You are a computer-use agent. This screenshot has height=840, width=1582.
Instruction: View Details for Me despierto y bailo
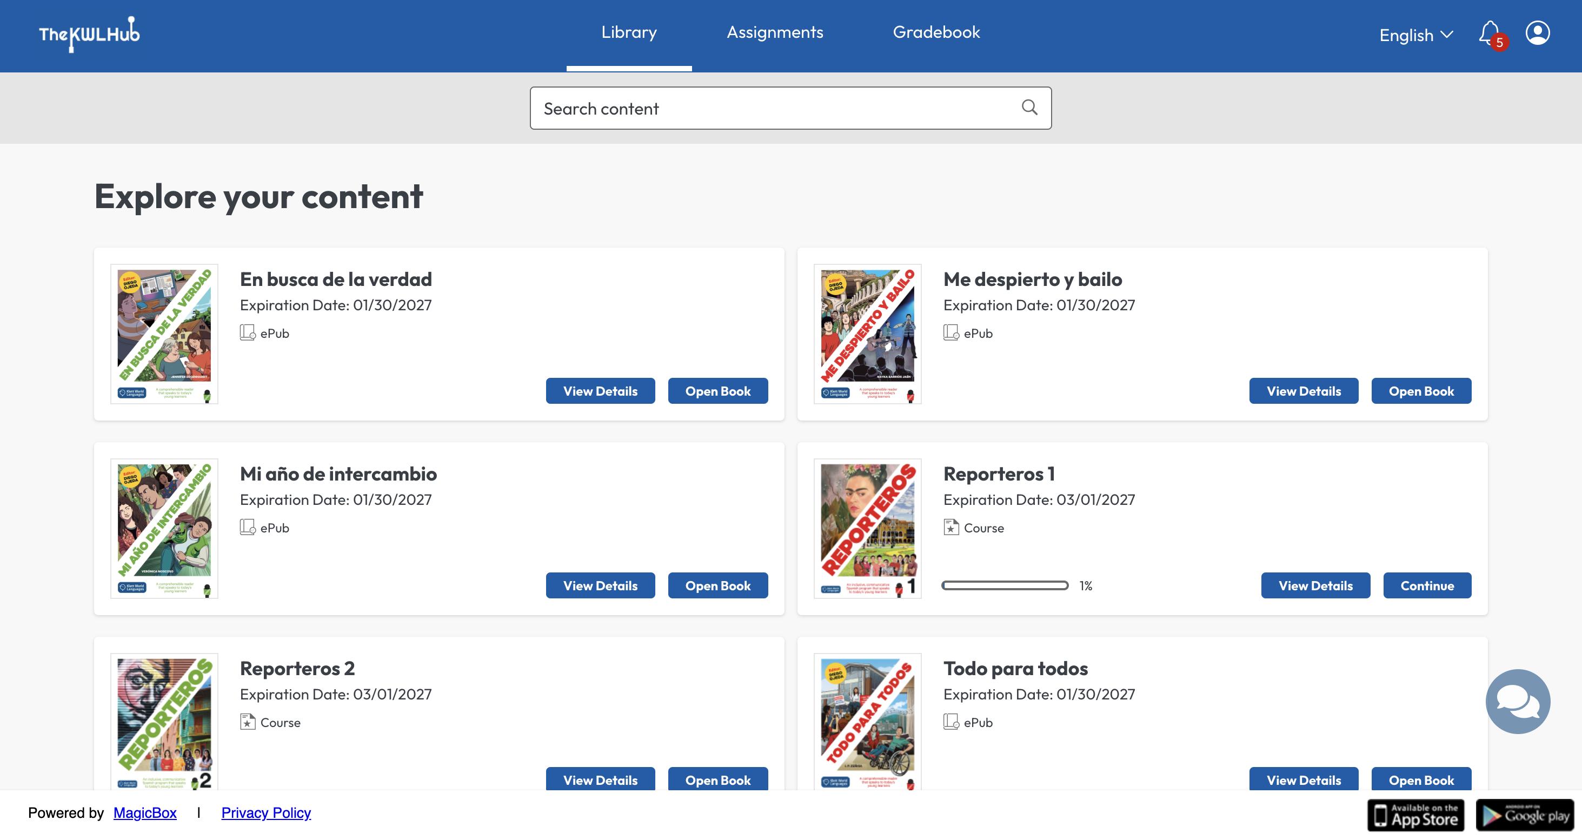pyautogui.click(x=1303, y=391)
